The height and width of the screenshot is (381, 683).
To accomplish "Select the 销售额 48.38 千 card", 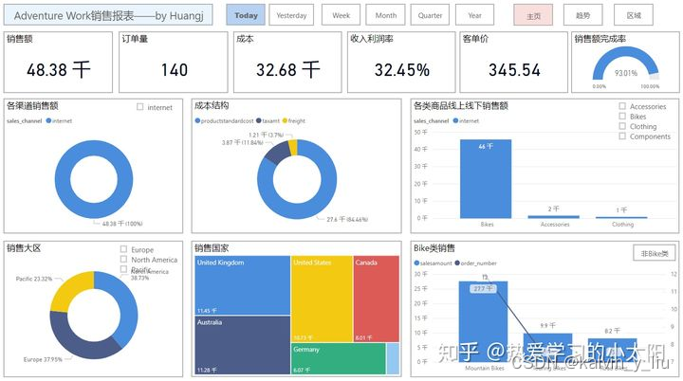I will coord(58,62).
